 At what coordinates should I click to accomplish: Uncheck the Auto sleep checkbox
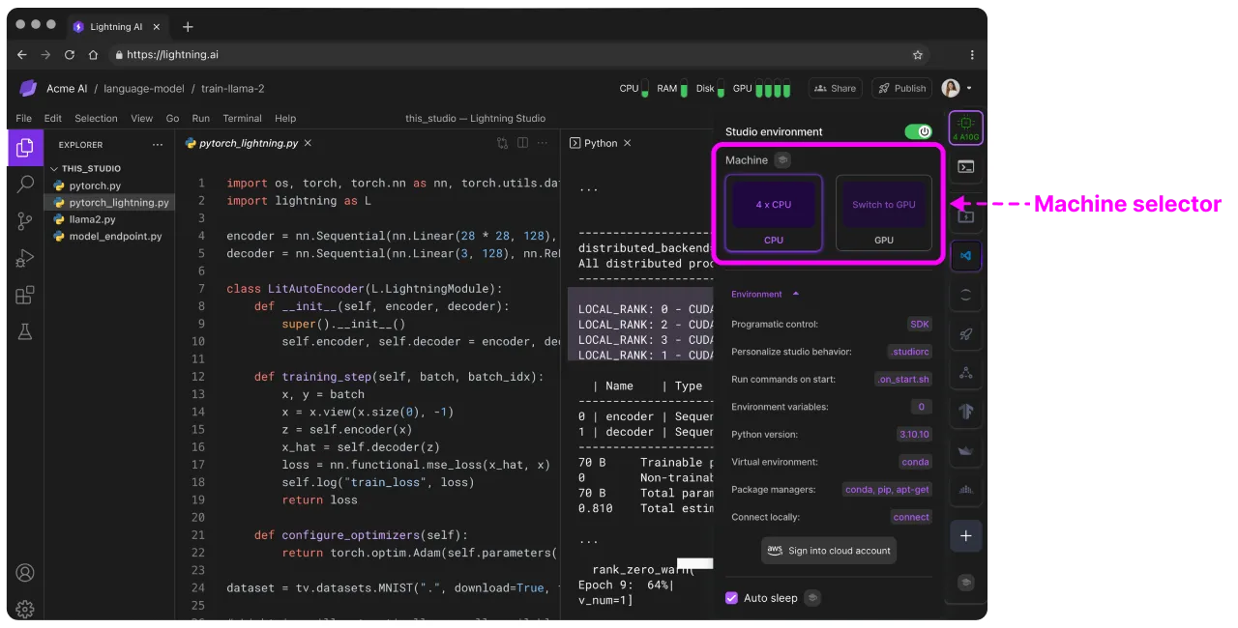tap(732, 598)
